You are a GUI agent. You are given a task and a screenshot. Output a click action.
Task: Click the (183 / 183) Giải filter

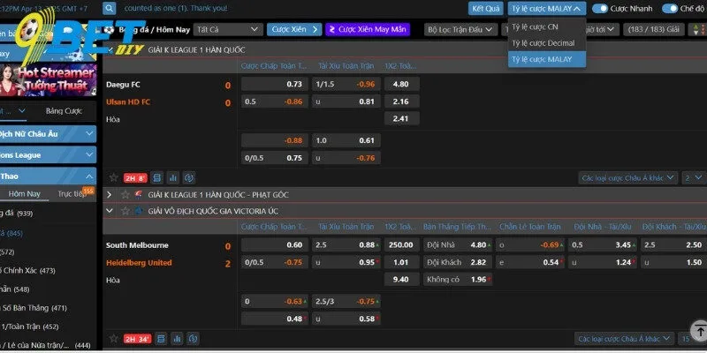coord(654,30)
